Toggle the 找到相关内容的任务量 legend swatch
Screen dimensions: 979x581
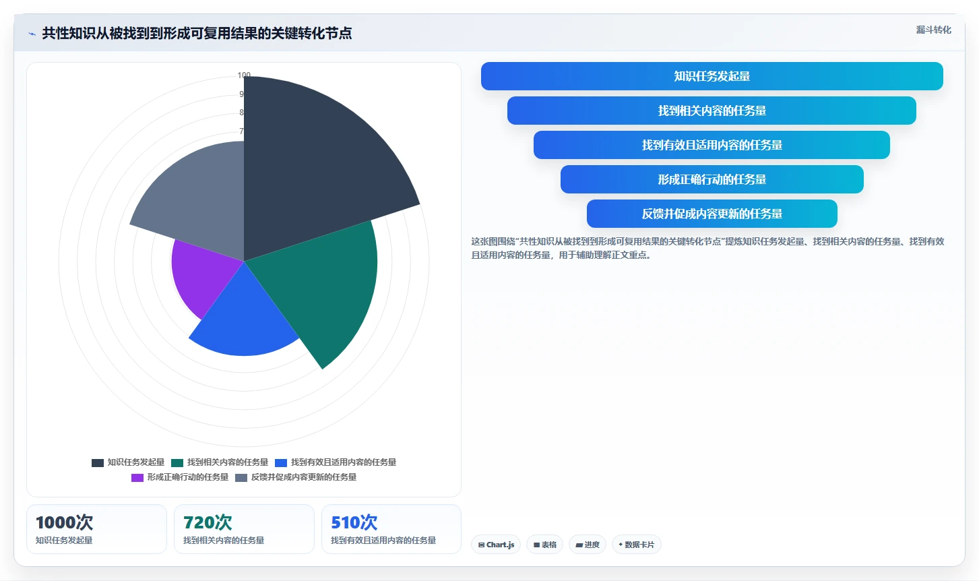pos(177,462)
